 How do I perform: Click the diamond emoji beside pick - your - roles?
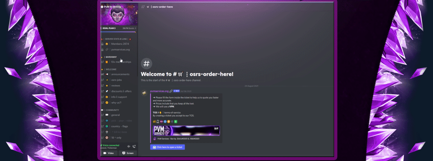click(x=107, y=121)
